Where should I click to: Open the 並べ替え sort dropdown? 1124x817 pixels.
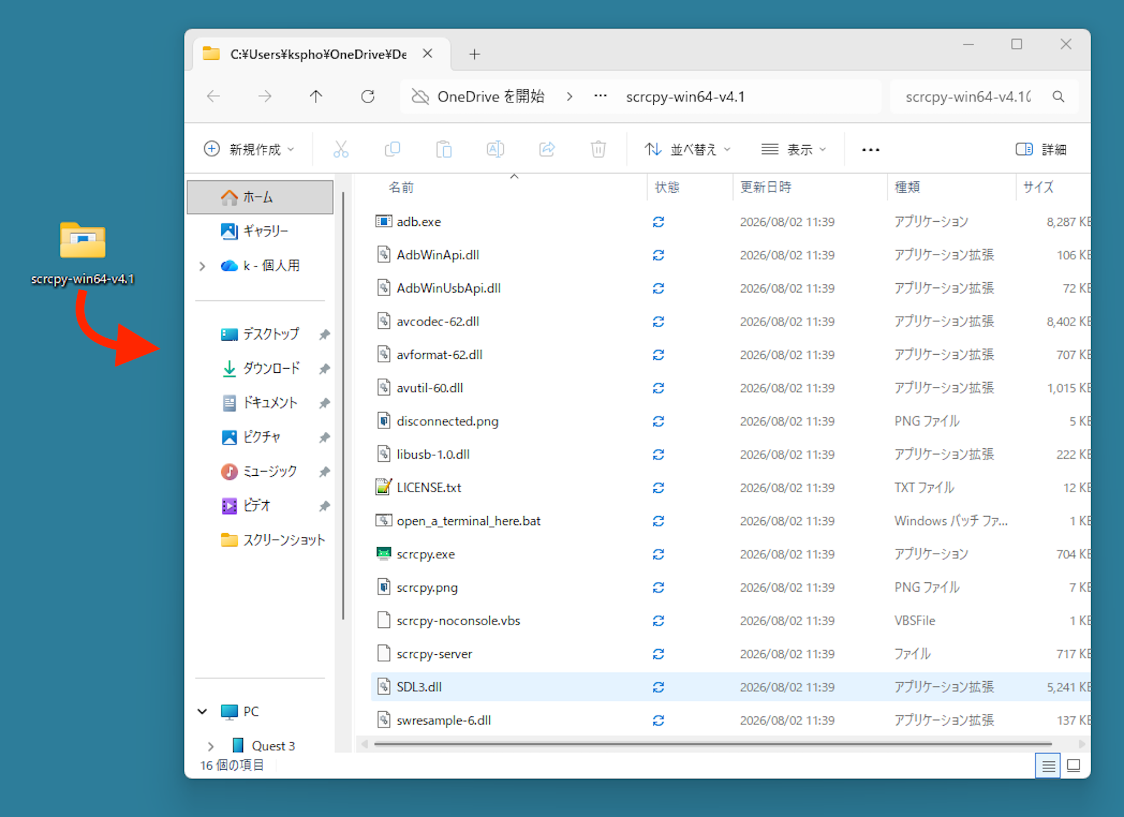(x=687, y=149)
